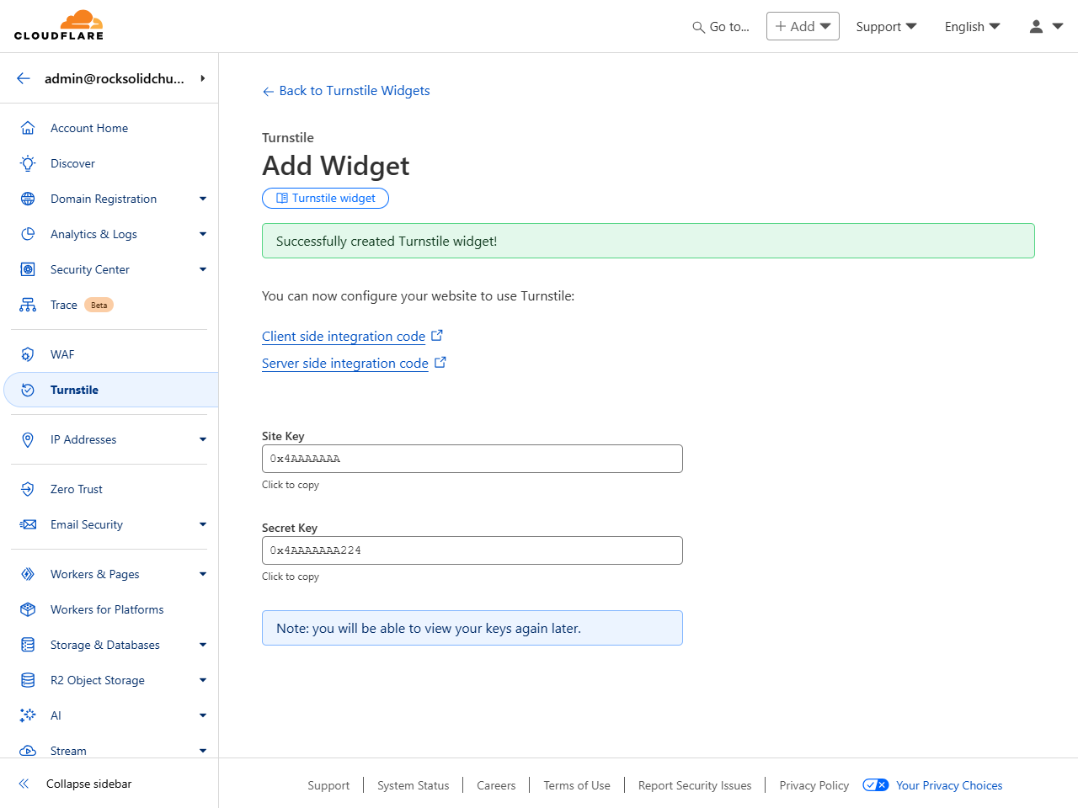This screenshot has height=808, width=1078.
Task: Click the Email Security envelope icon
Action: (28, 524)
